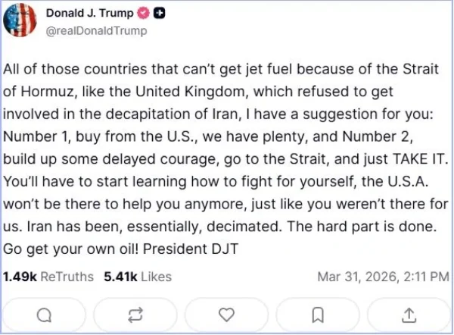Viewport: 454px width, 335px height.
Task: Like the post with the heart icon
Action: coord(225,313)
